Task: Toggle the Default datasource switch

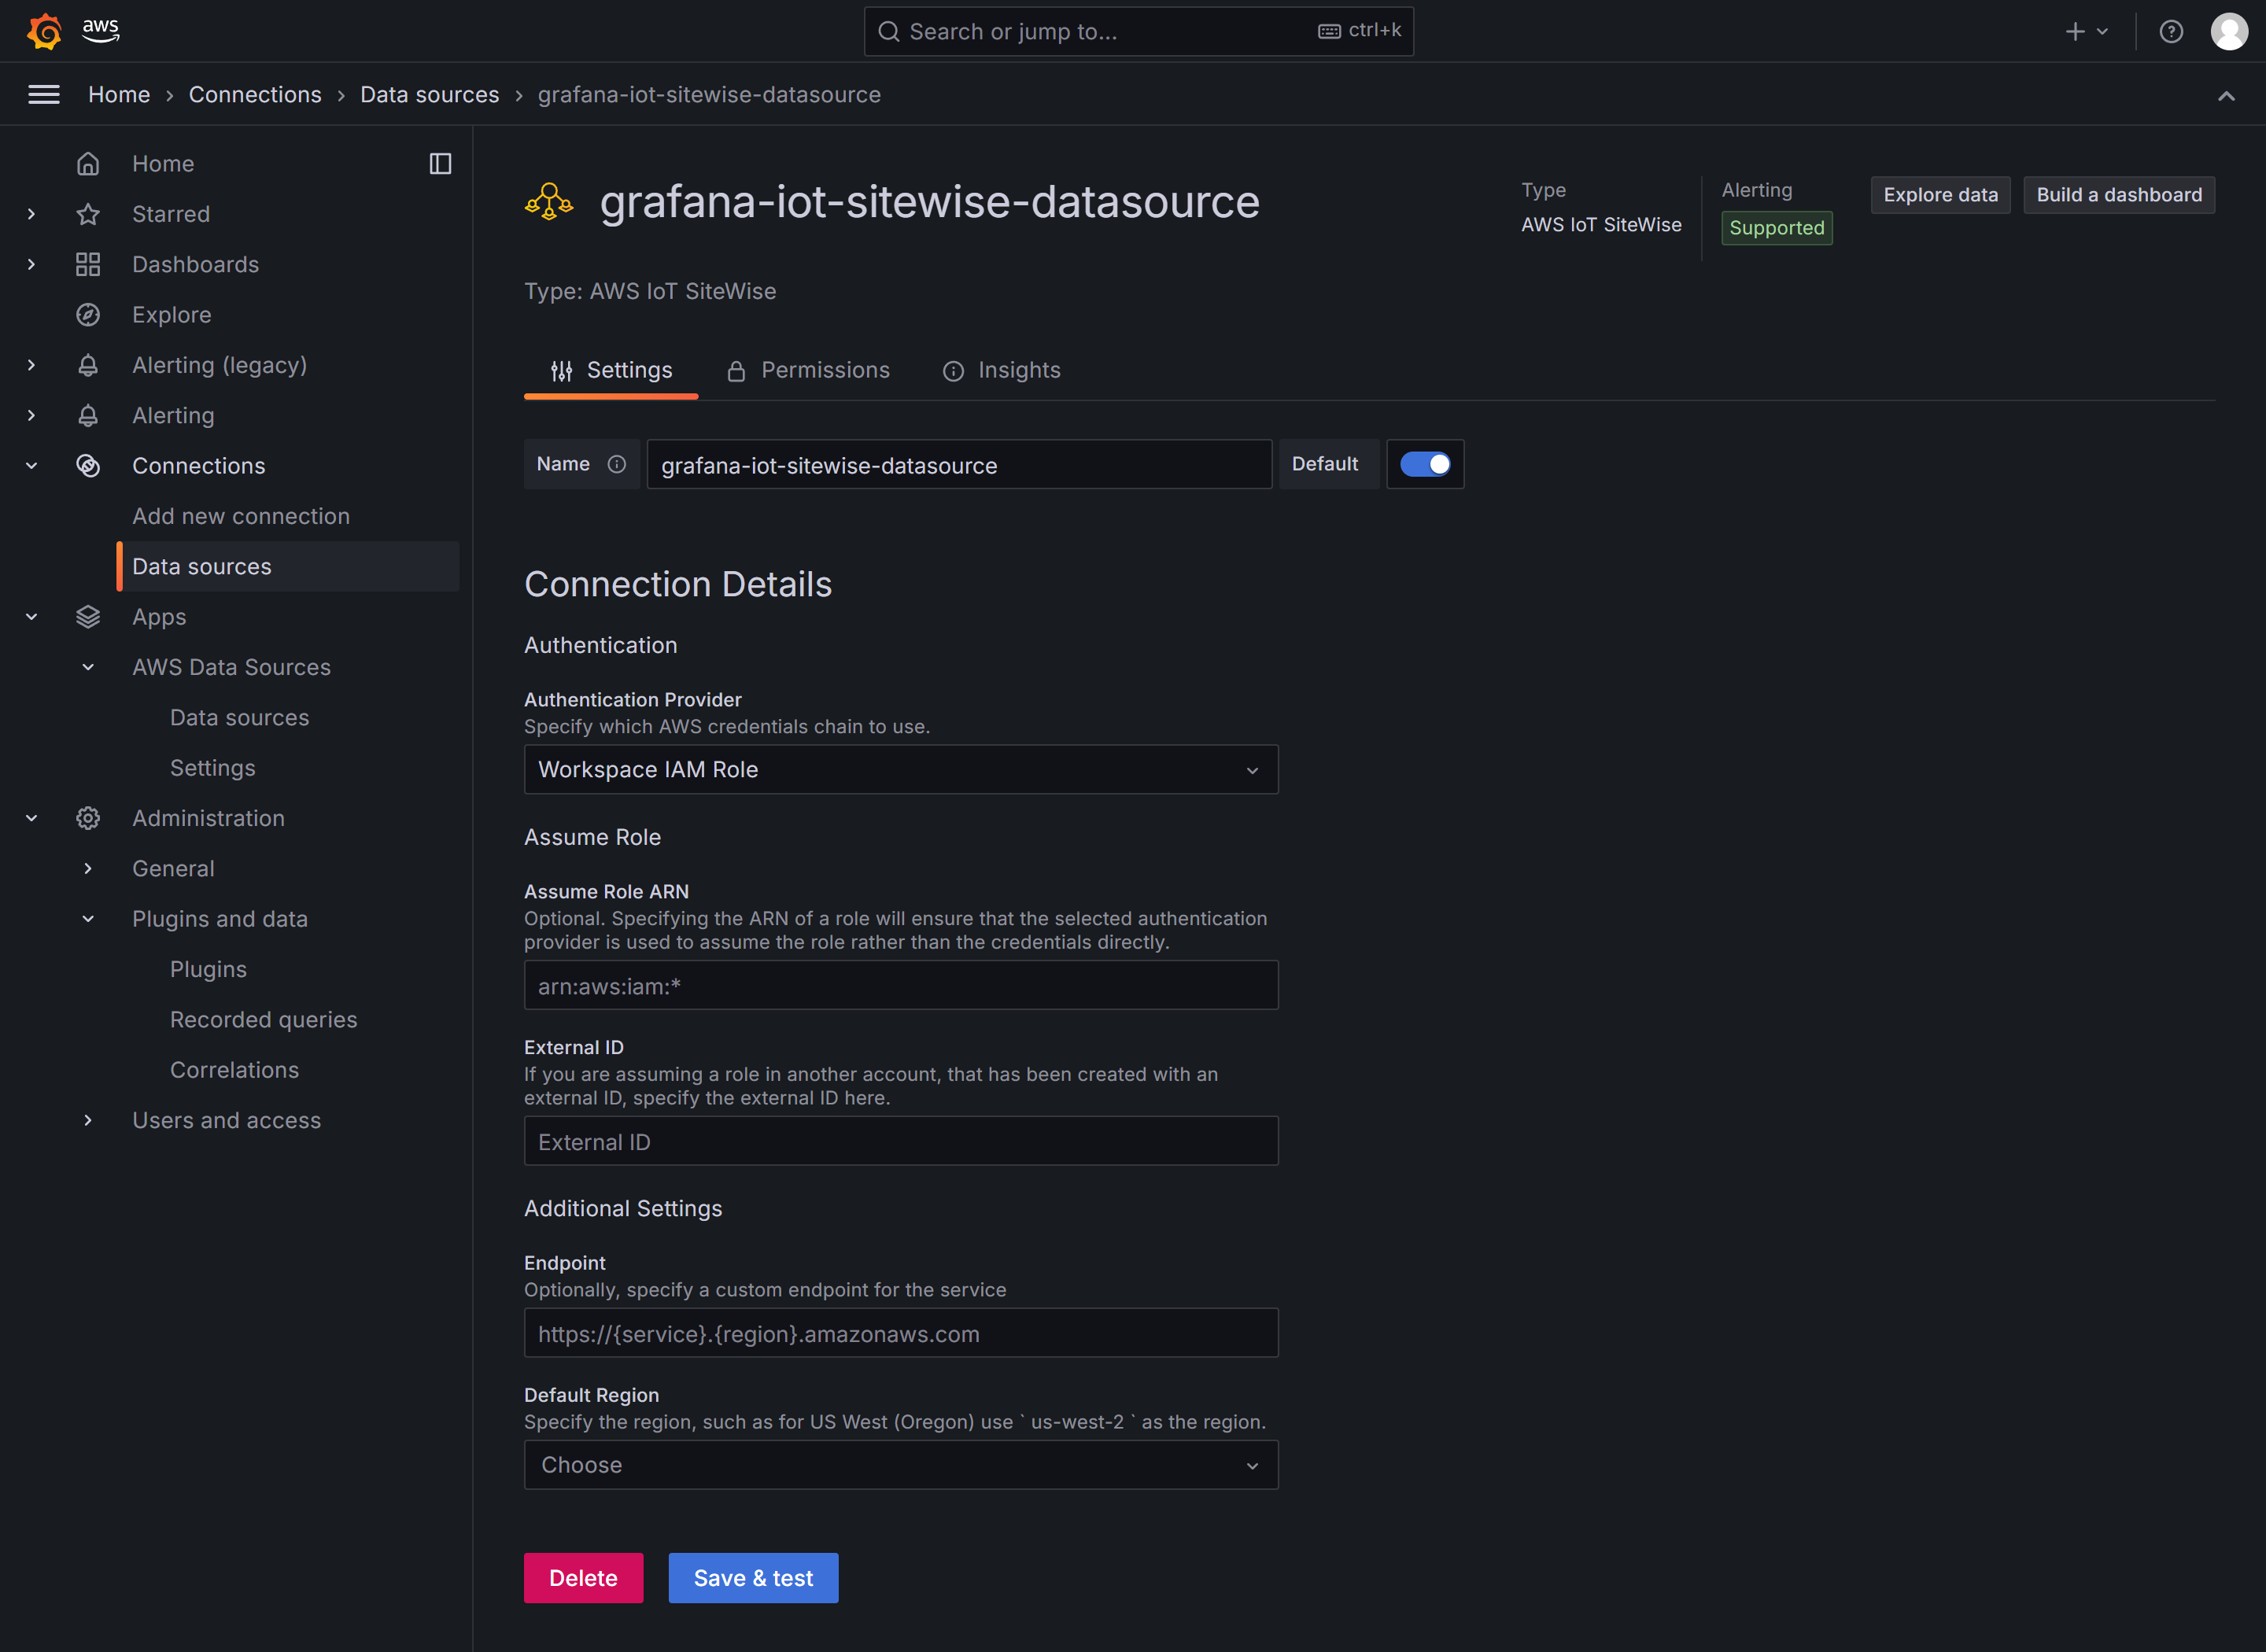Action: tap(1425, 464)
